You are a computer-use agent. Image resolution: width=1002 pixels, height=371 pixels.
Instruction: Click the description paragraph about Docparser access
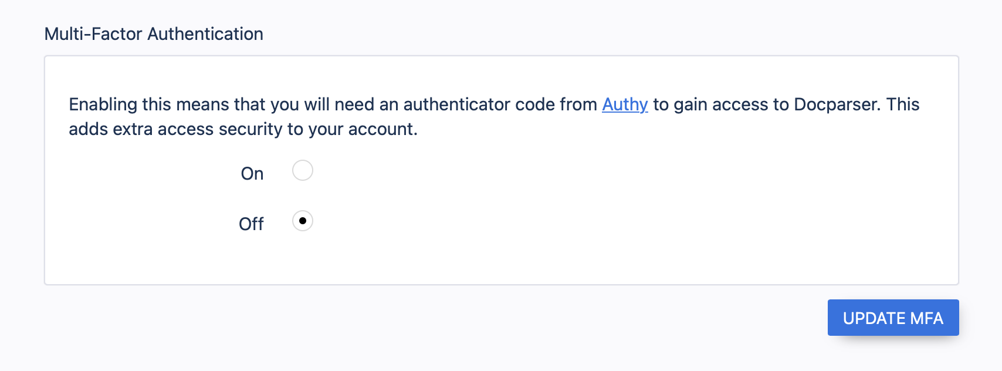pos(494,117)
